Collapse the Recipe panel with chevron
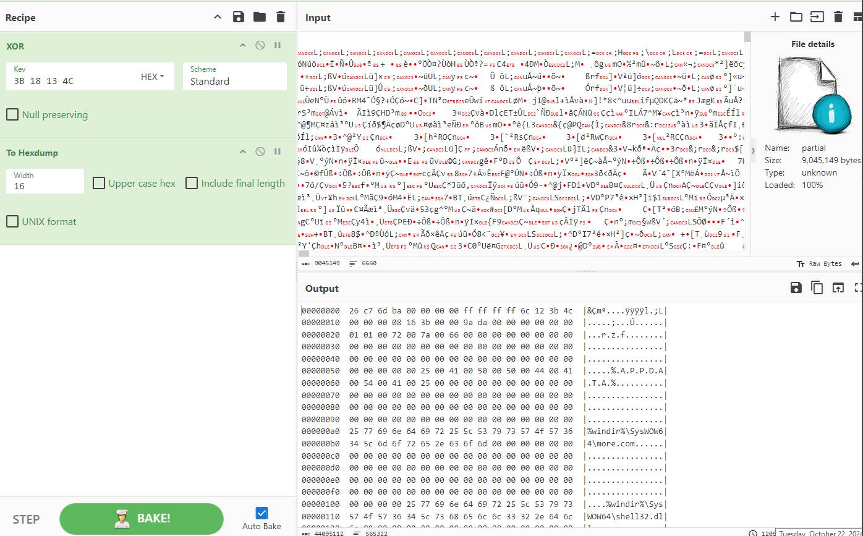The height and width of the screenshot is (536, 863). click(x=218, y=17)
